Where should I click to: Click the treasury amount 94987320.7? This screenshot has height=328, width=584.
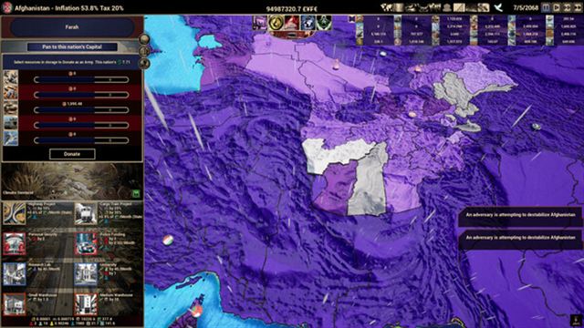point(292,9)
